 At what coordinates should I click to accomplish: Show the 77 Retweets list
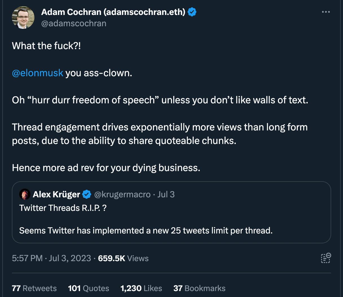point(34,288)
